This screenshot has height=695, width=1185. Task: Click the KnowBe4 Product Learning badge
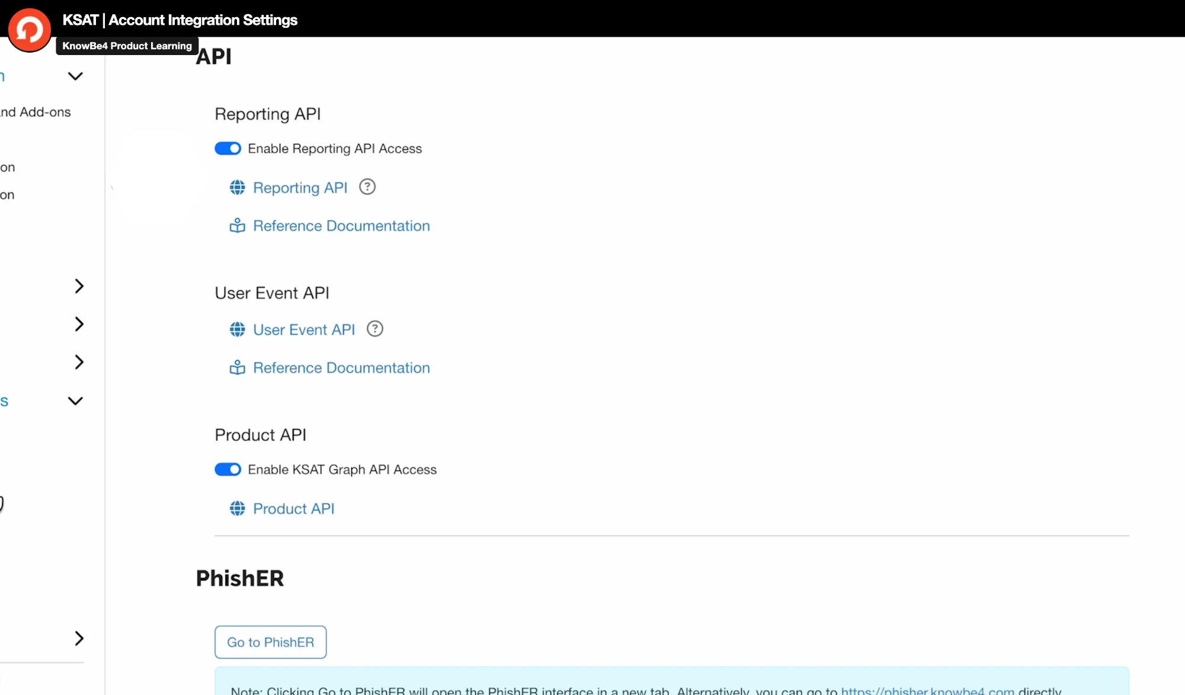(x=126, y=46)
